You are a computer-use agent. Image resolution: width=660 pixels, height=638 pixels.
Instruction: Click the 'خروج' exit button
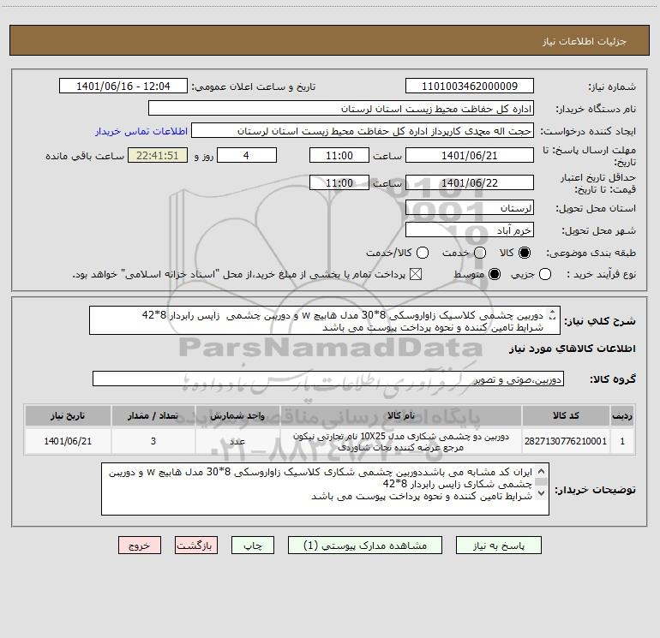point(140,546)
